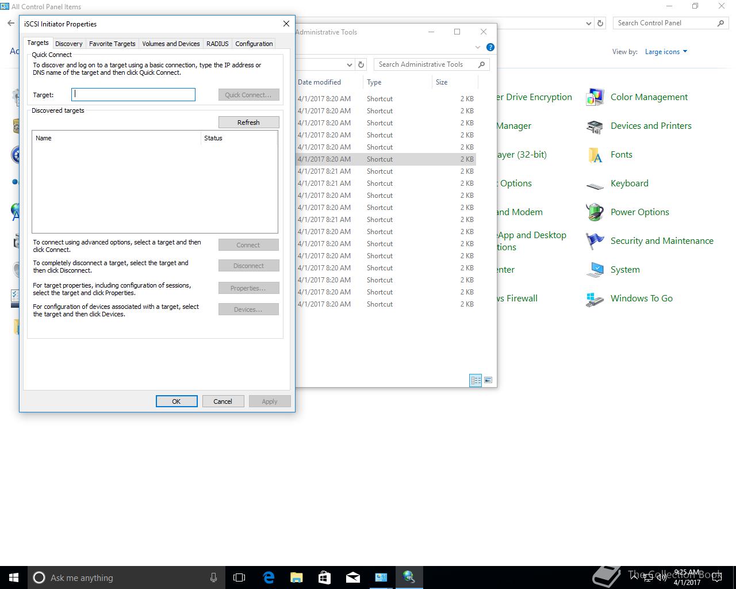This screenshot has width=736, height=589.
Task: Click the Search Administrative Tools box
Action: 425,64
